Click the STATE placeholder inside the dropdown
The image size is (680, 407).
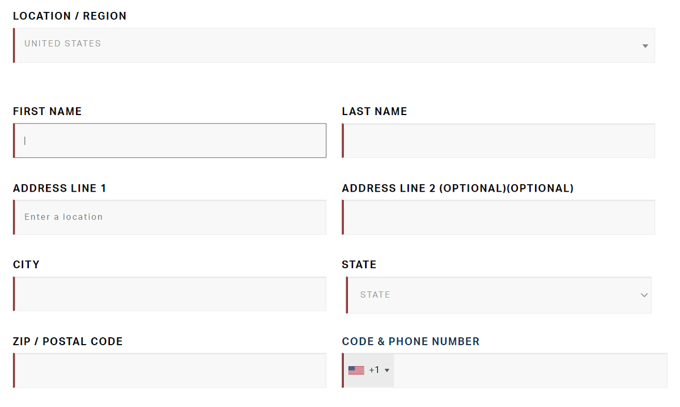pos(376,295)
